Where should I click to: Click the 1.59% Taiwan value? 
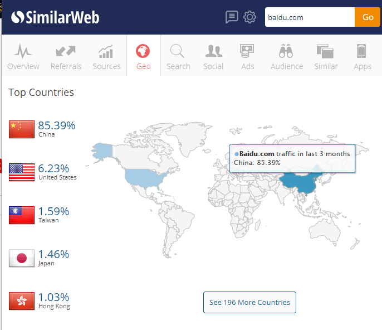53,211
